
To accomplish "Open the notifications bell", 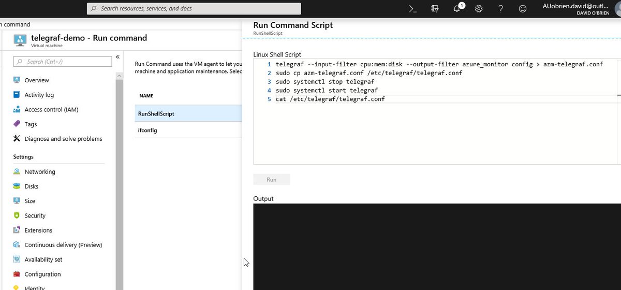I will [x=457, y=8].
